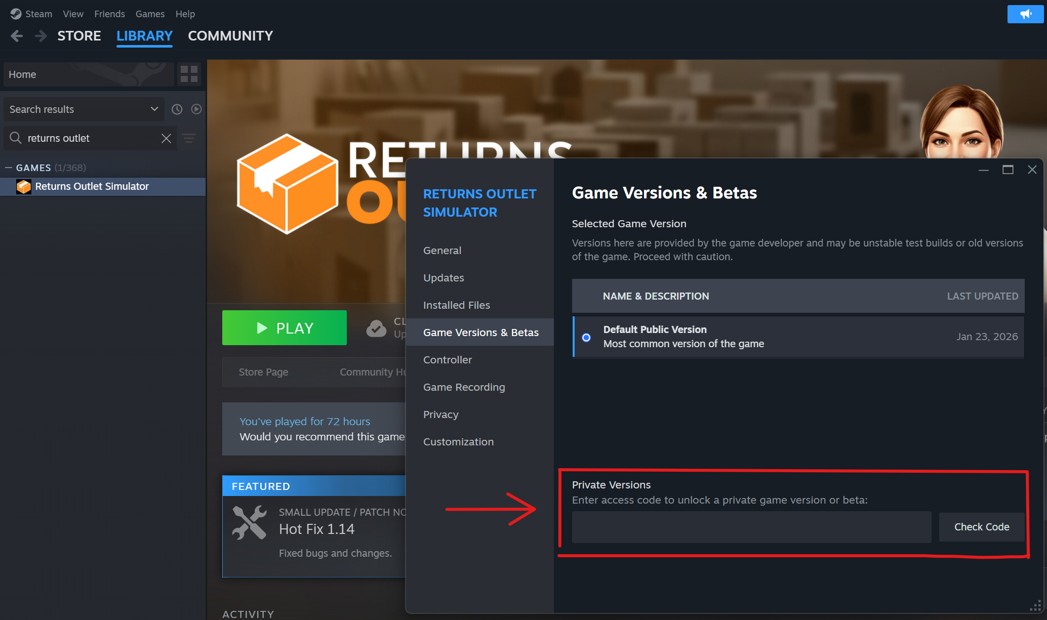Go forward with the right arrow
The width and height of the screenshot is (1047, 620).
[41, 36]
